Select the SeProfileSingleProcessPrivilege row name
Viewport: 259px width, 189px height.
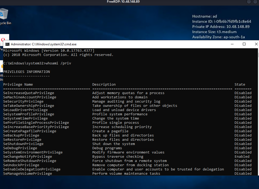click(x=36, y=123)
